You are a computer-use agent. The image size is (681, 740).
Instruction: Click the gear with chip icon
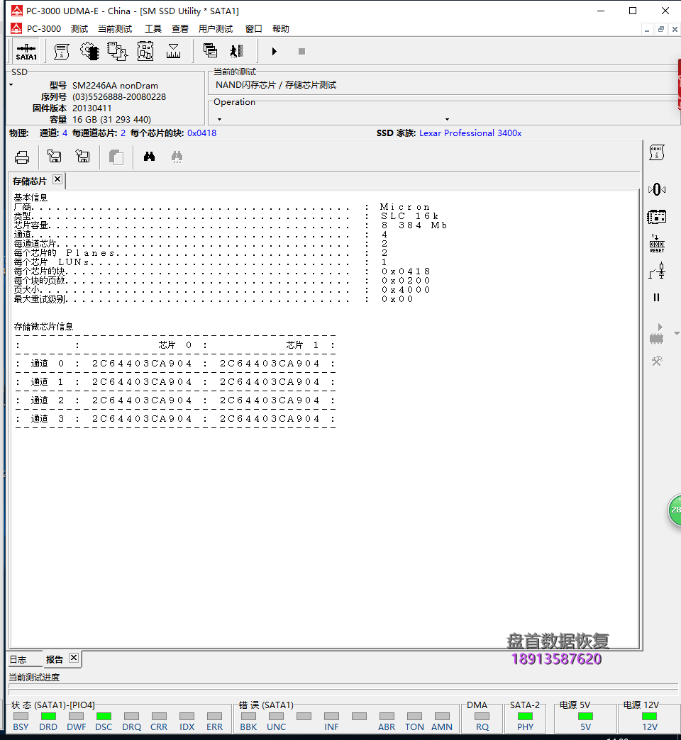pyautogui.click(x=89, y=52)
